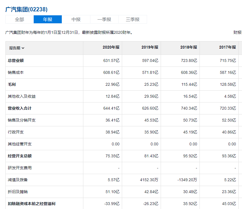242x209 pixels.
Task: Click the 45.03亿 operating profit value
Action: (x=229, y=204)
